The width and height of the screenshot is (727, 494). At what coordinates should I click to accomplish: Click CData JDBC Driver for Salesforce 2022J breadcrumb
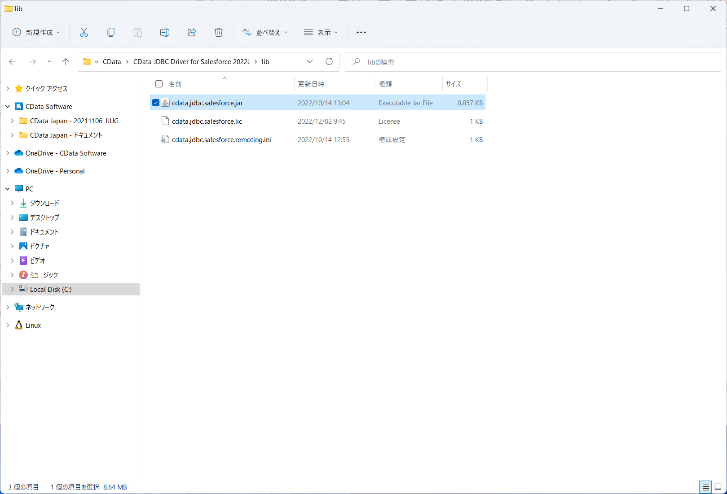(x=191, y=62)
